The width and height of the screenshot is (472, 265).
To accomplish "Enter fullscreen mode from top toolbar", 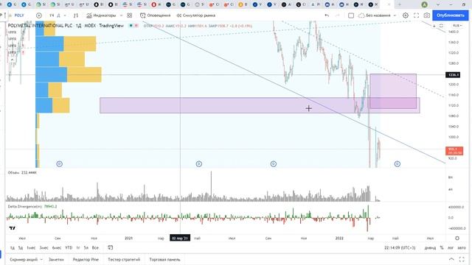I will [416, 15].
